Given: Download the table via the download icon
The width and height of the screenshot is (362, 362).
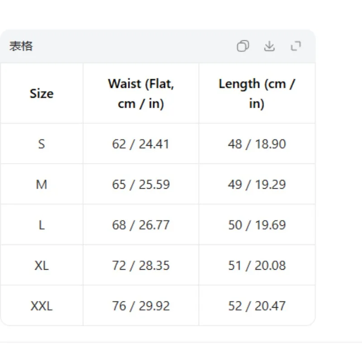Looking at the screenshot, I should click(269, 46).
